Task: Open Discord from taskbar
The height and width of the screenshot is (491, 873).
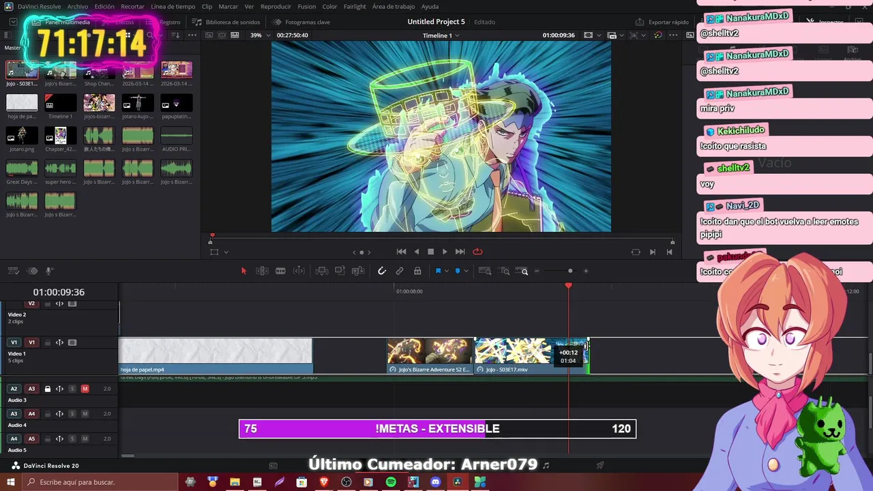Action: pyautogui.click(x=435, y=482)
